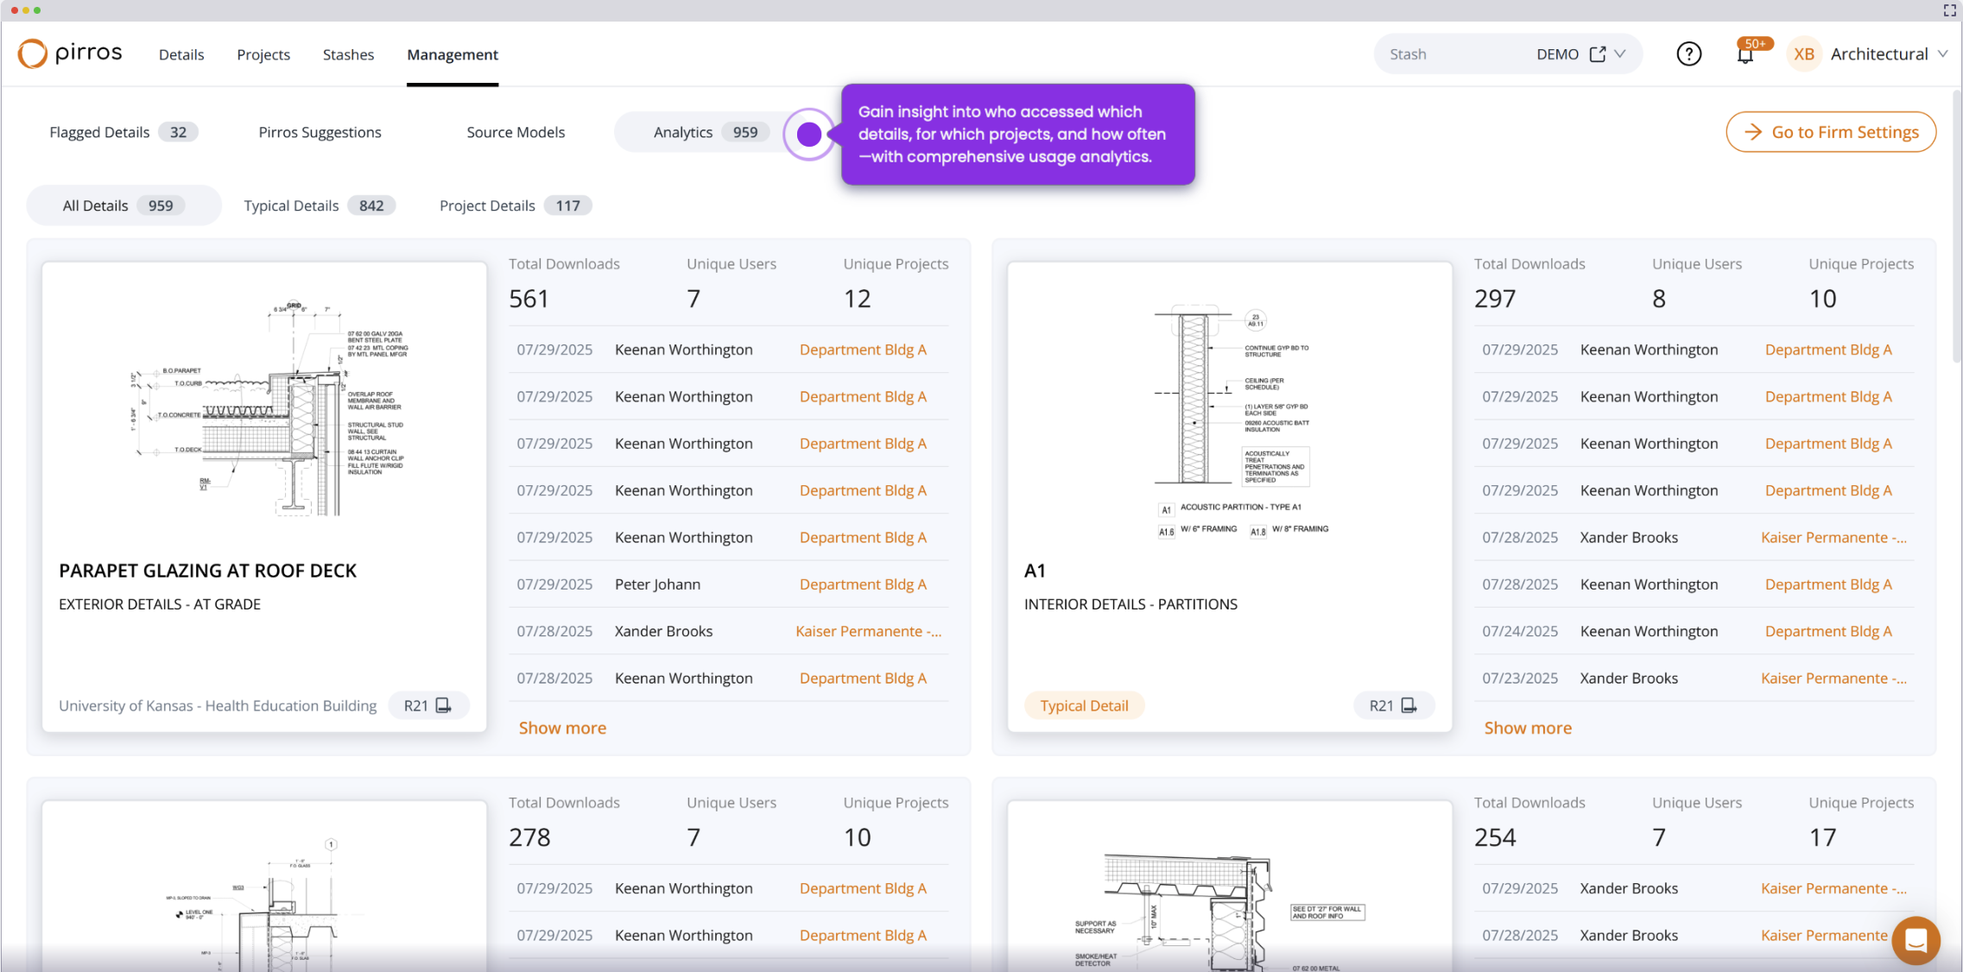The width and height of the screenshot is (1963, 972).
Task: Click the purple tooltip hotspot dot
Action: [x=809, y=134]
